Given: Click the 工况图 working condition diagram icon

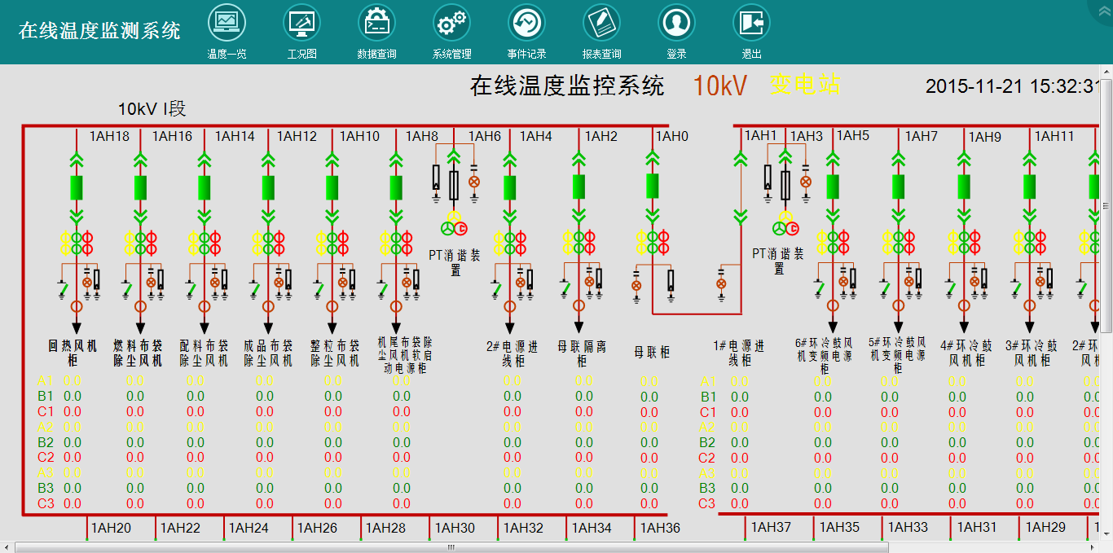Looking at the screenshot, I should point(301,24).
